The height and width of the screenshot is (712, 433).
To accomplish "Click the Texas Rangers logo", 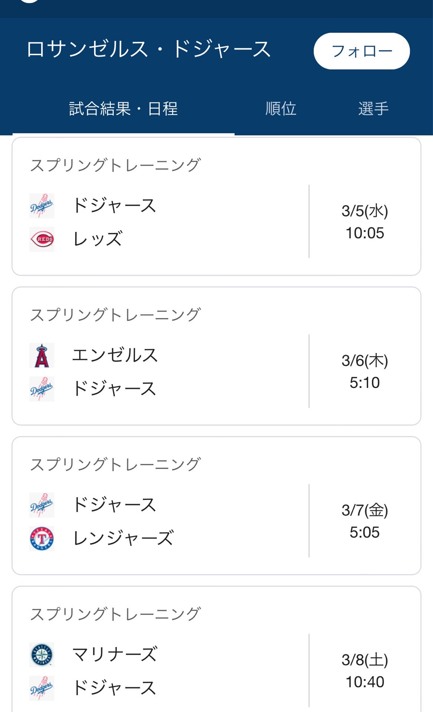I will [42, 538].
